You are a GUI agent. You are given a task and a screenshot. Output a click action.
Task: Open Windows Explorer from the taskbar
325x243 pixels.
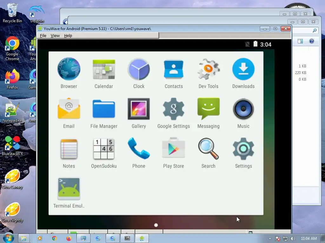point(23,239)
